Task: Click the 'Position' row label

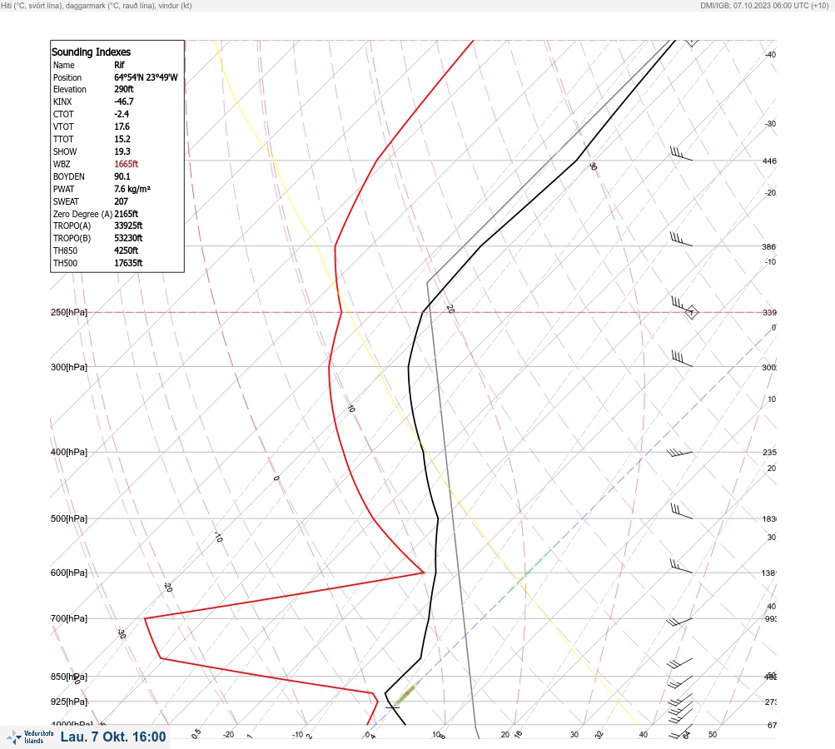Action: pos(67,77)
